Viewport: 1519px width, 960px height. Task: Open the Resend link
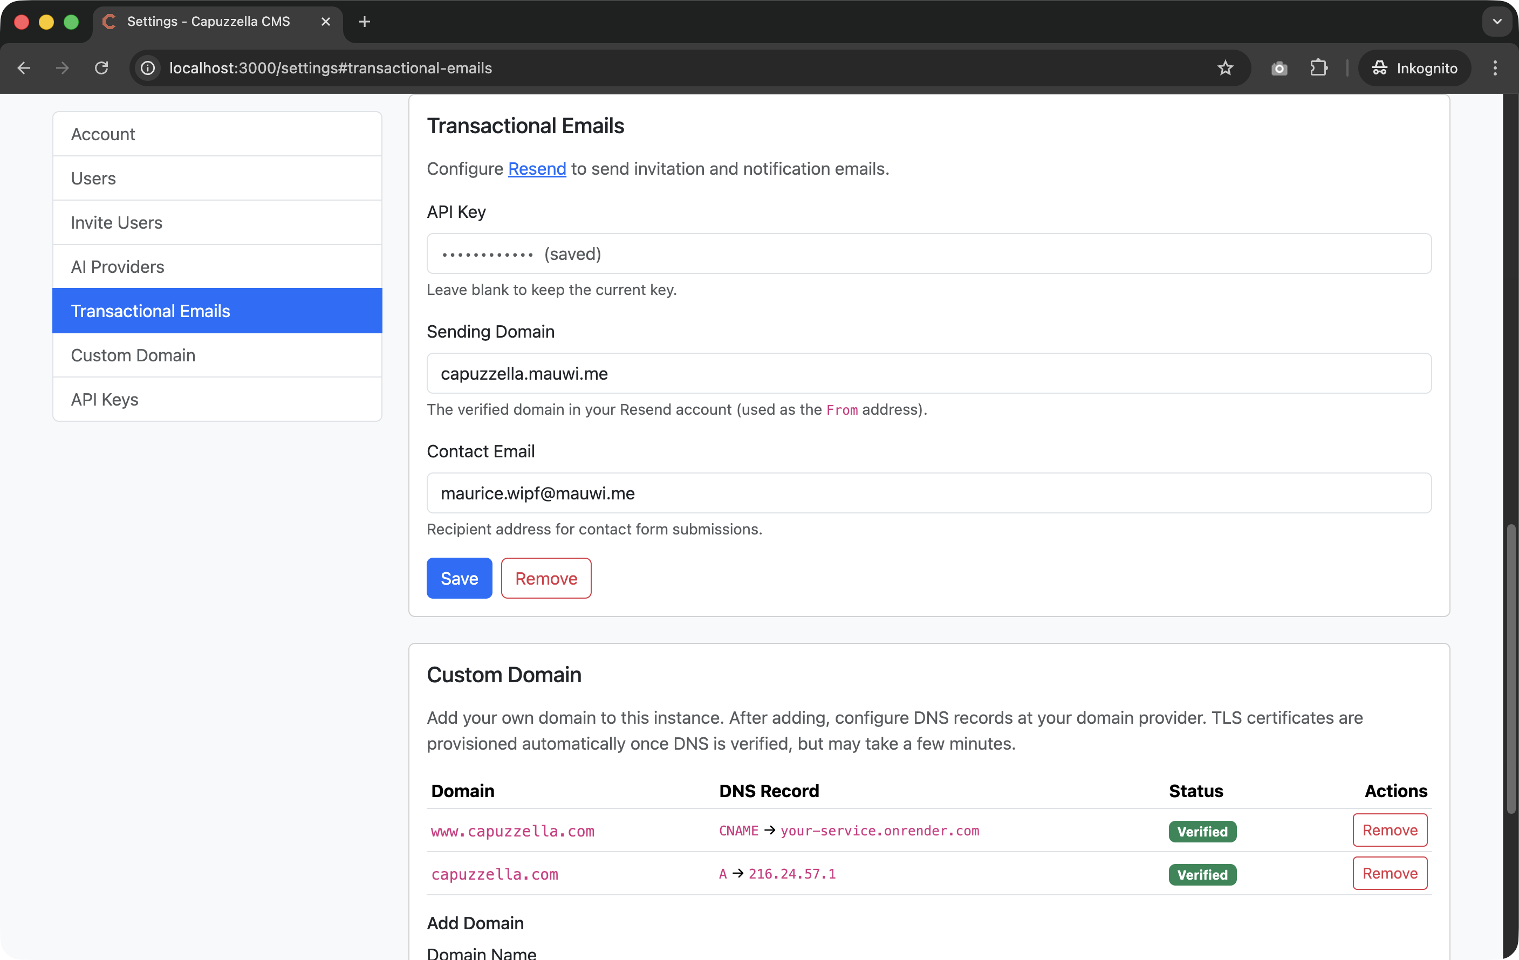pyautogui.click(x=537, y=168)
